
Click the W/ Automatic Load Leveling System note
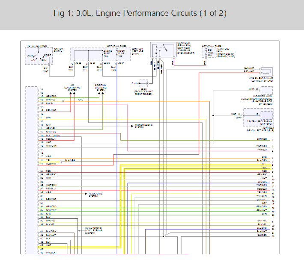click(93, 230)
